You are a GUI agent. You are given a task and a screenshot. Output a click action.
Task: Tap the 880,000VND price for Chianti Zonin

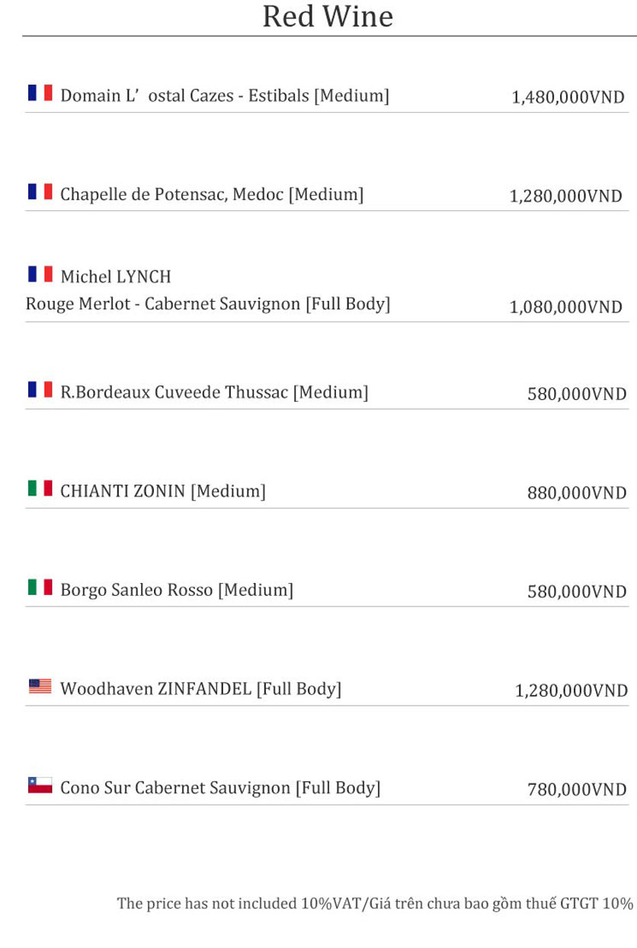577,493
